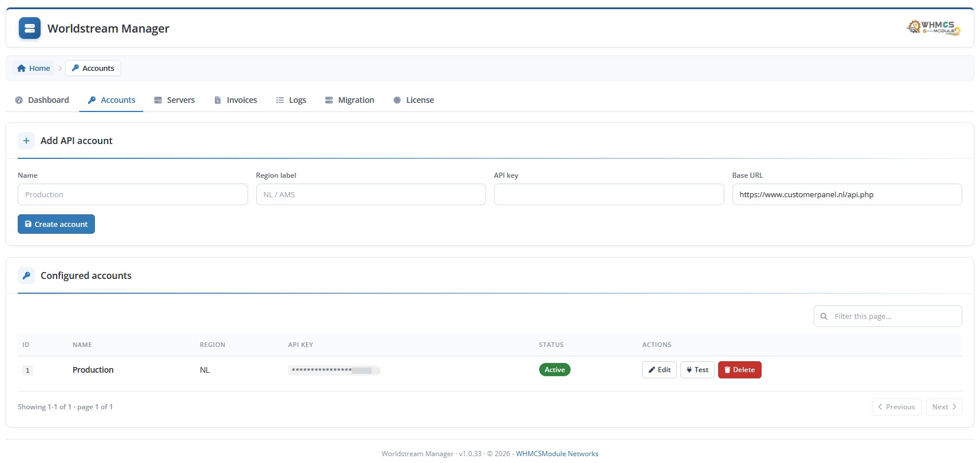Click the STATUS column header
The image size is (980, 463).
click(x=551, y=345)
